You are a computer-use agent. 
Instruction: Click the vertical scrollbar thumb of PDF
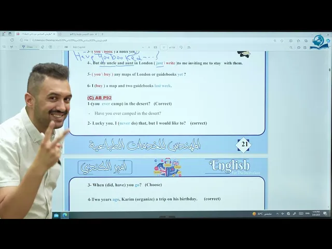(329, 70)
